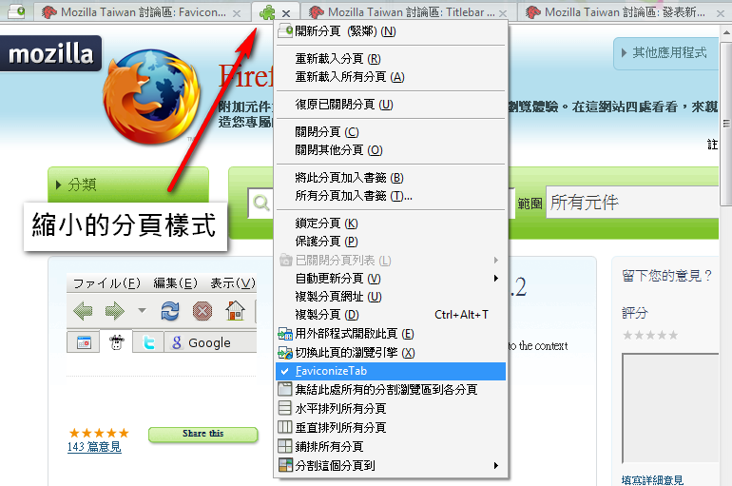
Task: Click the green forward arrow in screenshot thumbnail
Action: (x=115, y=311)
